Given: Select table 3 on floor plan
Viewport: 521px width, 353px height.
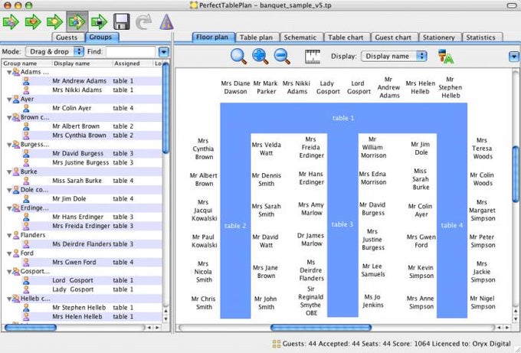Looking at the screenshot, I should 342,224.
